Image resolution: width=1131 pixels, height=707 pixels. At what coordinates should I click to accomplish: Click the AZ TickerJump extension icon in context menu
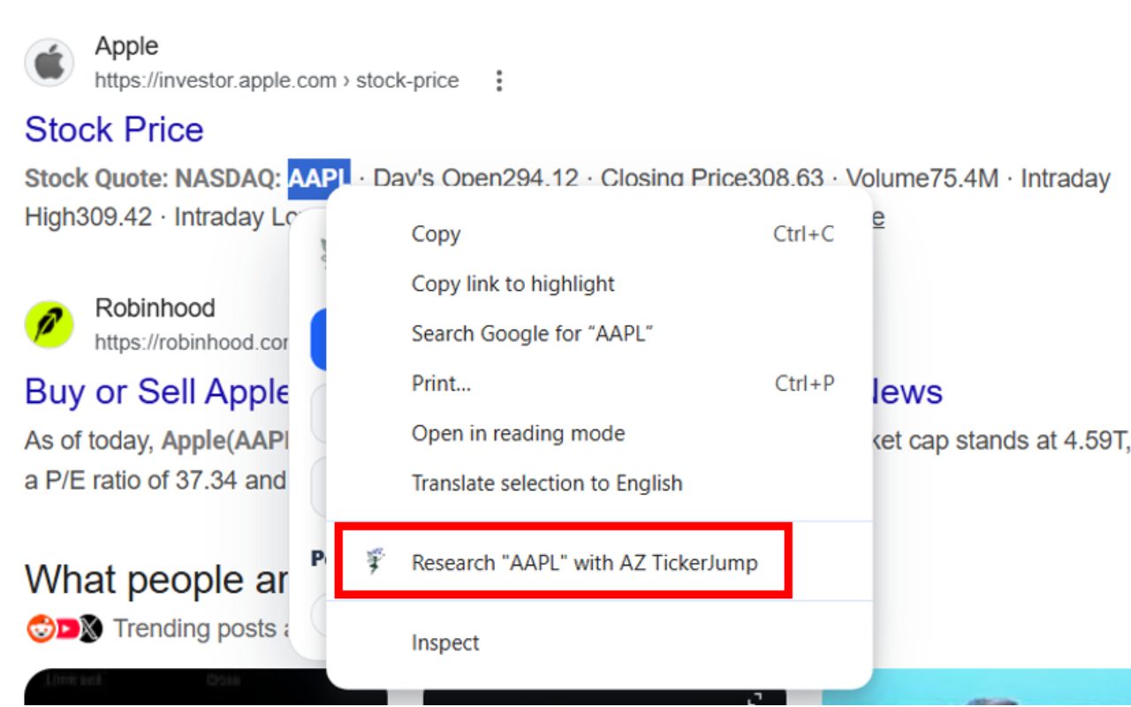tap(376, 562)
